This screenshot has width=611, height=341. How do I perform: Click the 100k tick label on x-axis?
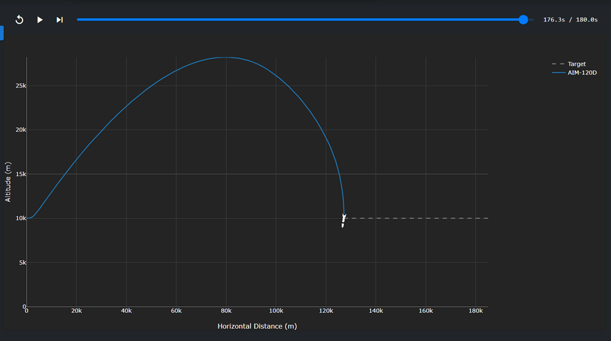(x=276, y=311)
